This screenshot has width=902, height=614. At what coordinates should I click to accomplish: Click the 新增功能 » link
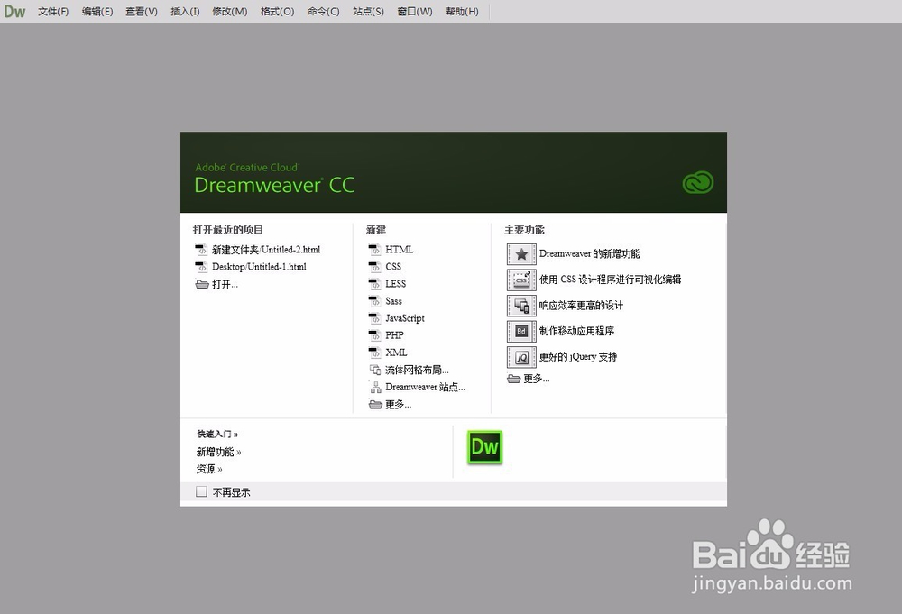218,452
